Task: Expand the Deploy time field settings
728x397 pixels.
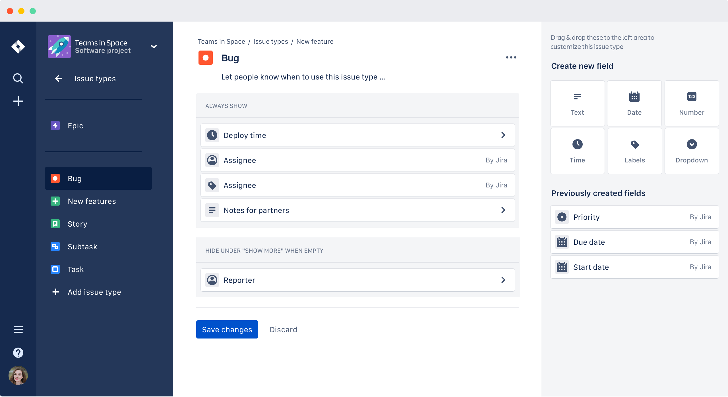Action: pyautogui.click(x=503, y=135)
